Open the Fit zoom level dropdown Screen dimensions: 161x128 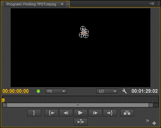(x=56, y=91)
